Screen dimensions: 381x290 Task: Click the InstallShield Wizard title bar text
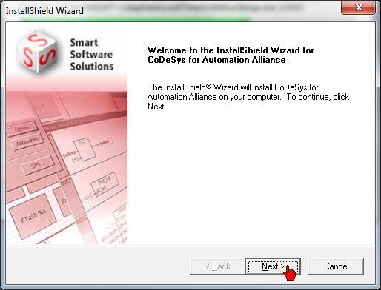click(44, 11)
